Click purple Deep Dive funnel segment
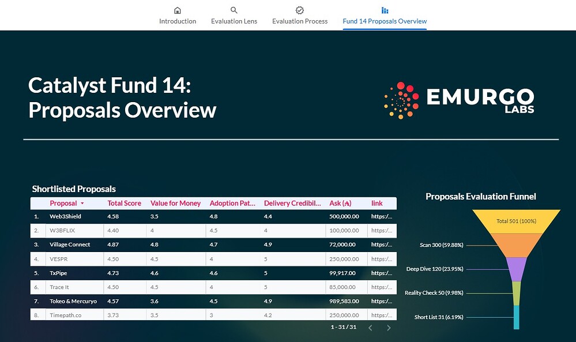The height and width of the screenshot is (342, 576). [x=516, y=269]
